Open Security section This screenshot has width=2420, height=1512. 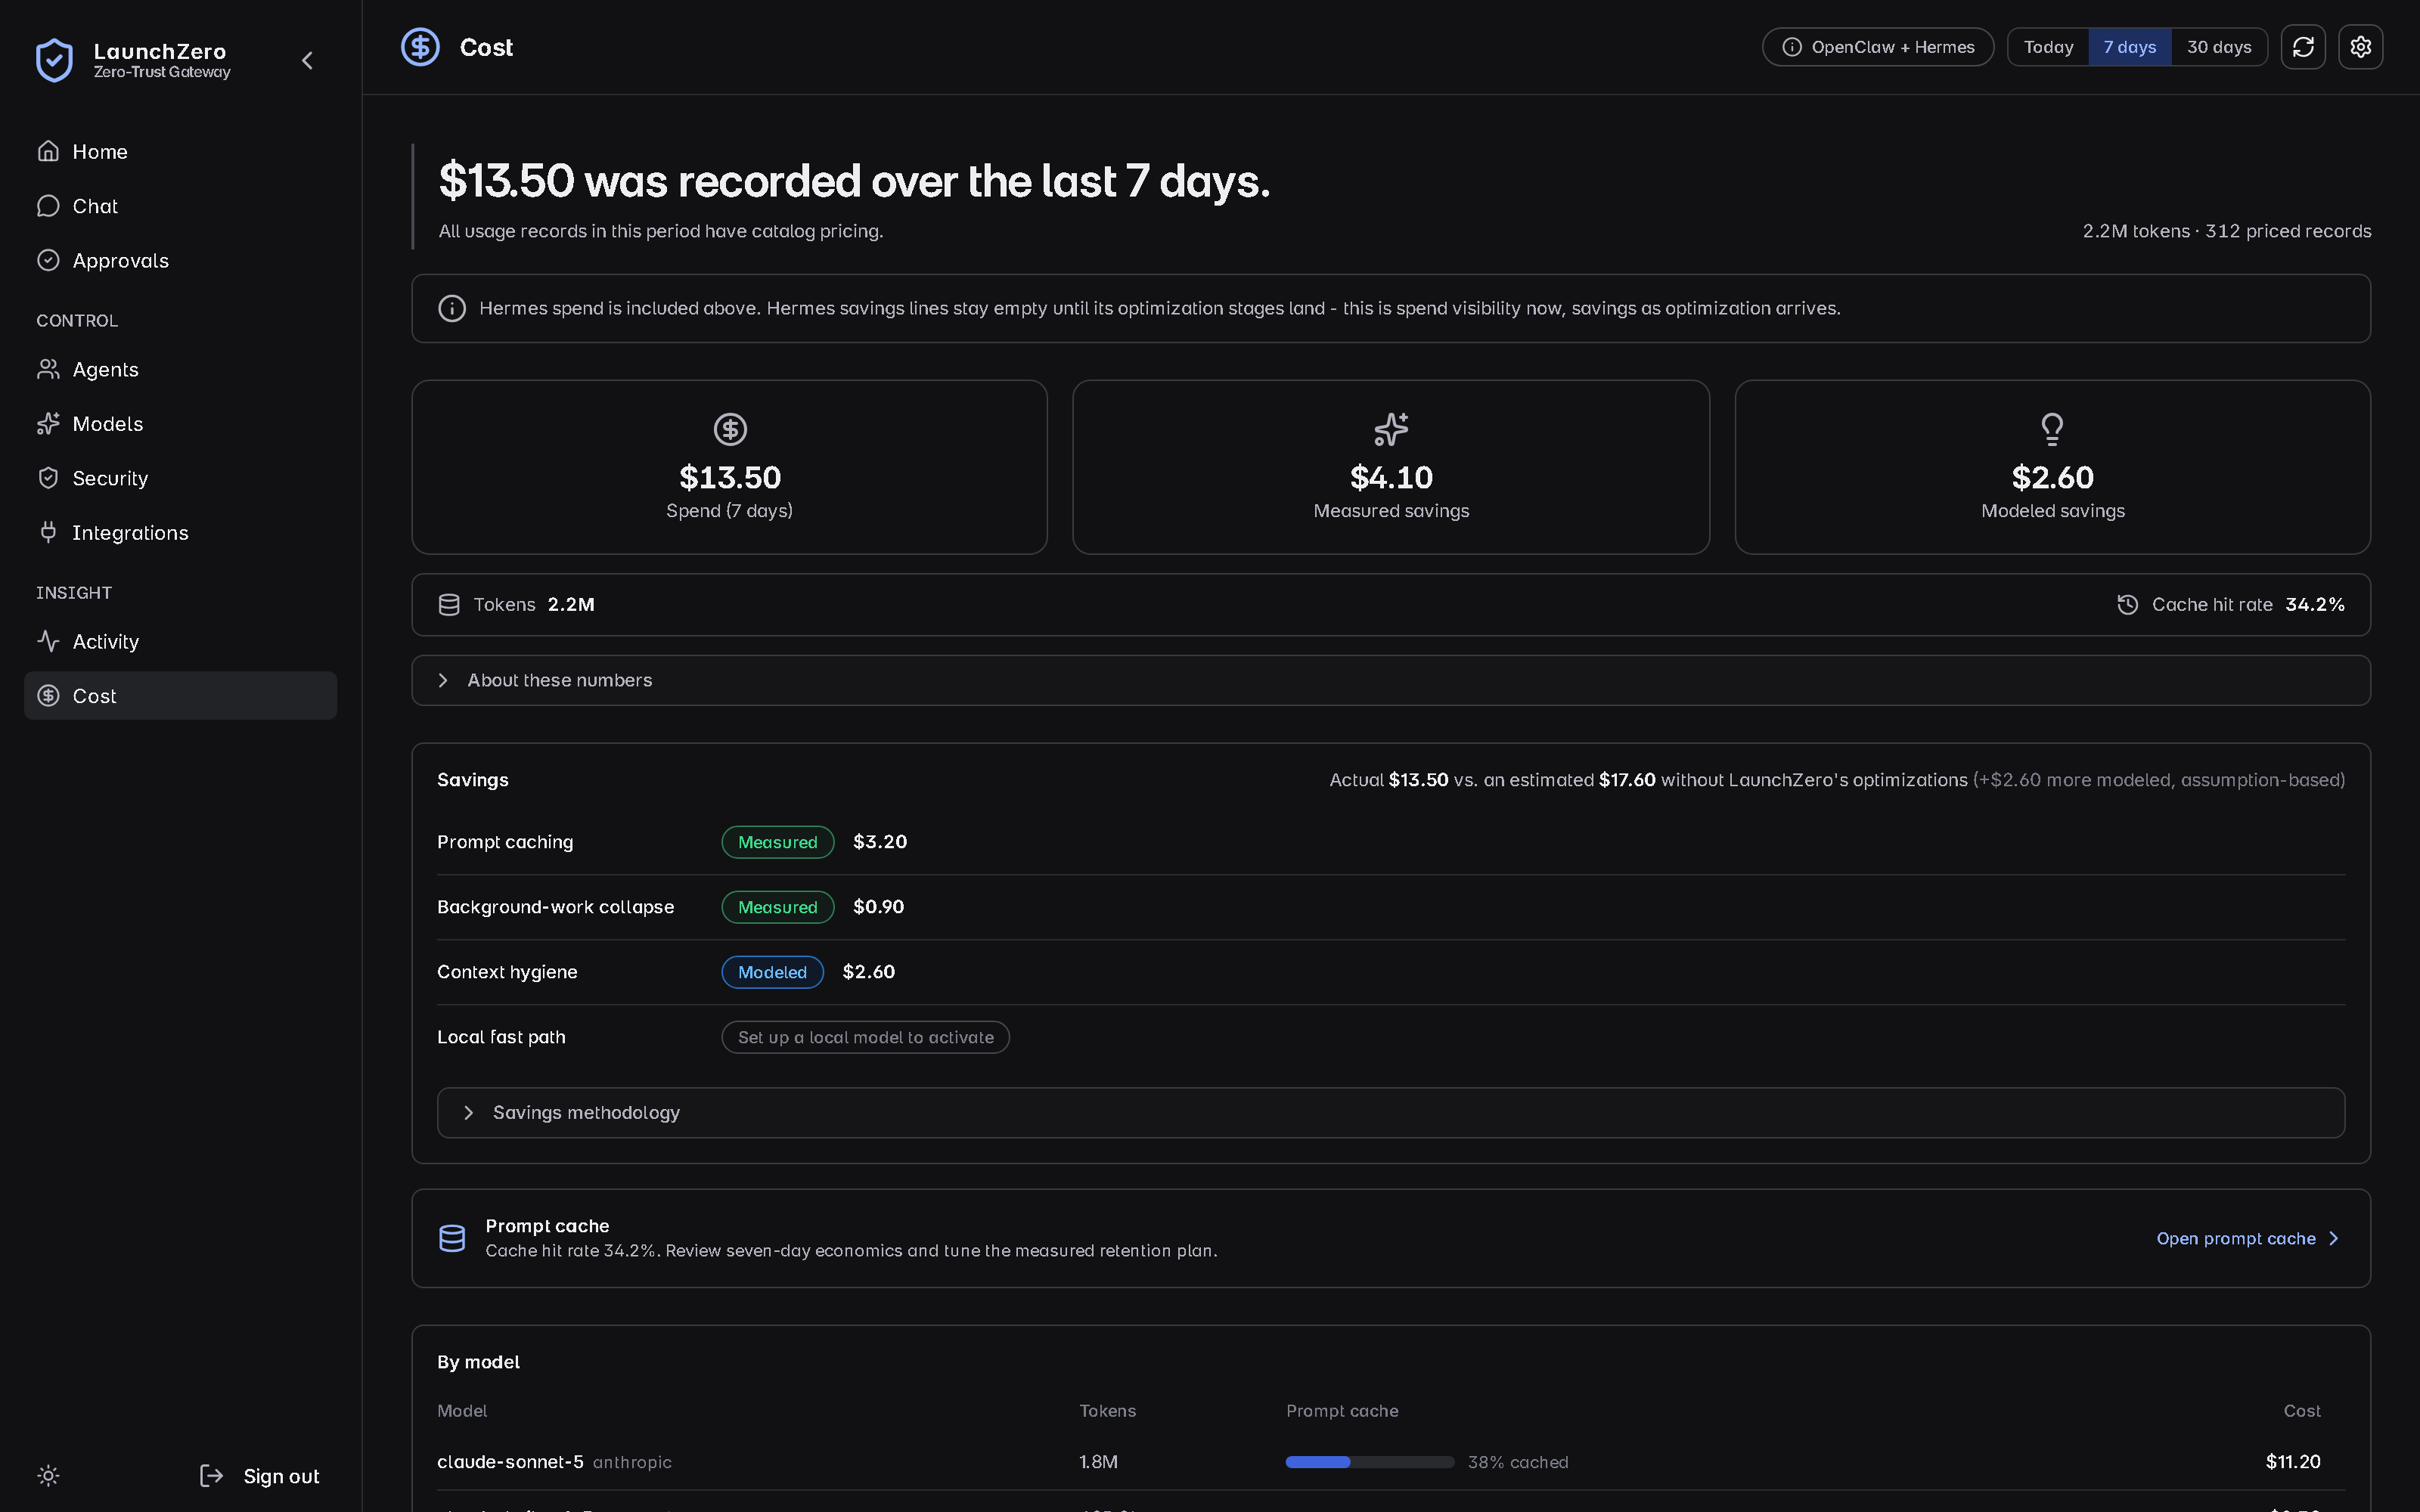click(x=180, y=478)
